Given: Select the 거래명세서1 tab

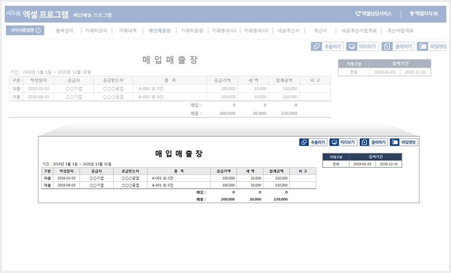Looking at the screenshot, I should click(224, 31).
